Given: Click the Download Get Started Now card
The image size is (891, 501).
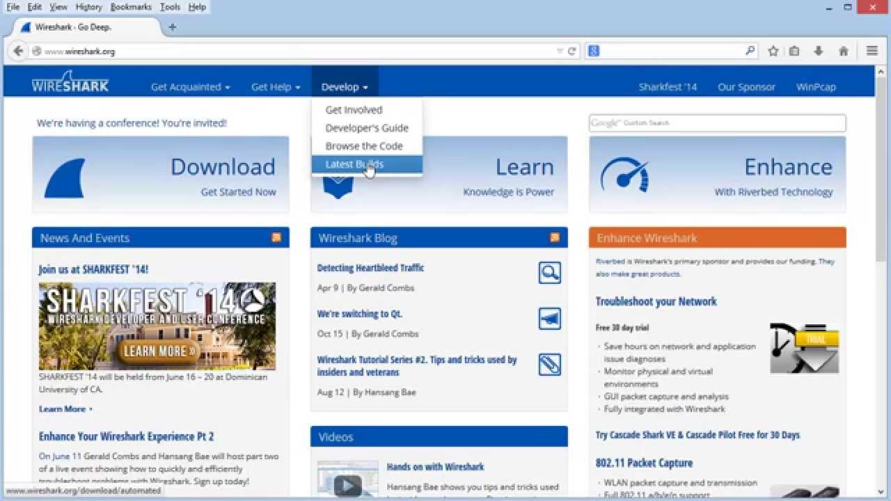Looking at the screenshot, I should [x=161, y=174].
